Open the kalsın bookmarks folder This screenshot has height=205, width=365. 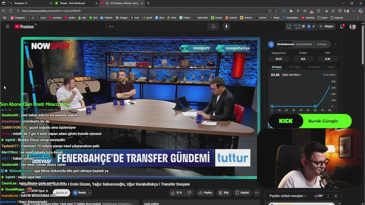point(323,18)
